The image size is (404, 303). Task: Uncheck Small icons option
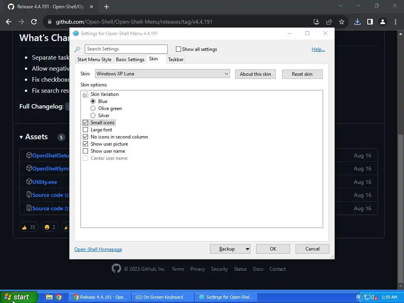[85, 123]
